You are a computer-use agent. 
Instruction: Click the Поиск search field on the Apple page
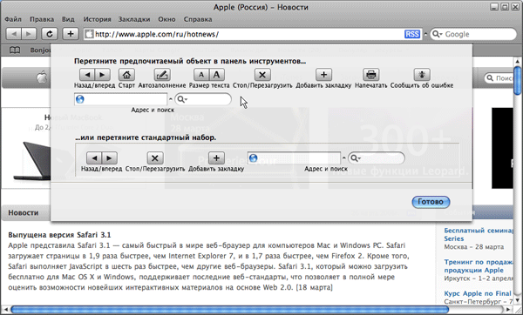499,78
